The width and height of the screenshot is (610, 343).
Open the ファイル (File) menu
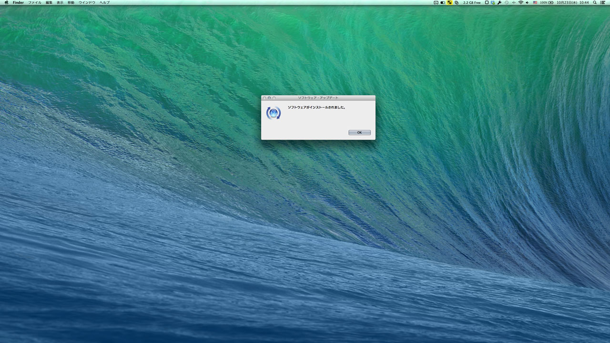pos(34,3)
